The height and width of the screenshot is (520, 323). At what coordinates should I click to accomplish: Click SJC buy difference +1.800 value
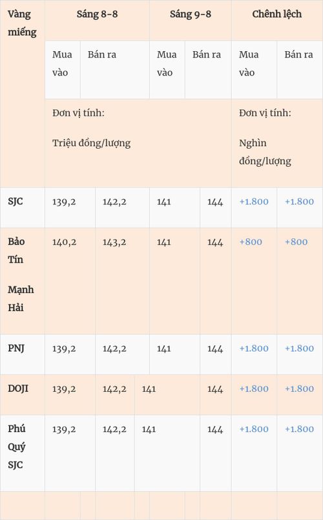254,202
